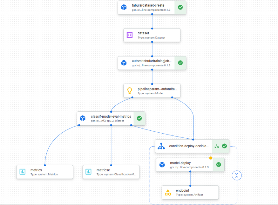The image size is (278, 205).
Task: Click the bar-chart icon on the metrics node
Action: 22,172
